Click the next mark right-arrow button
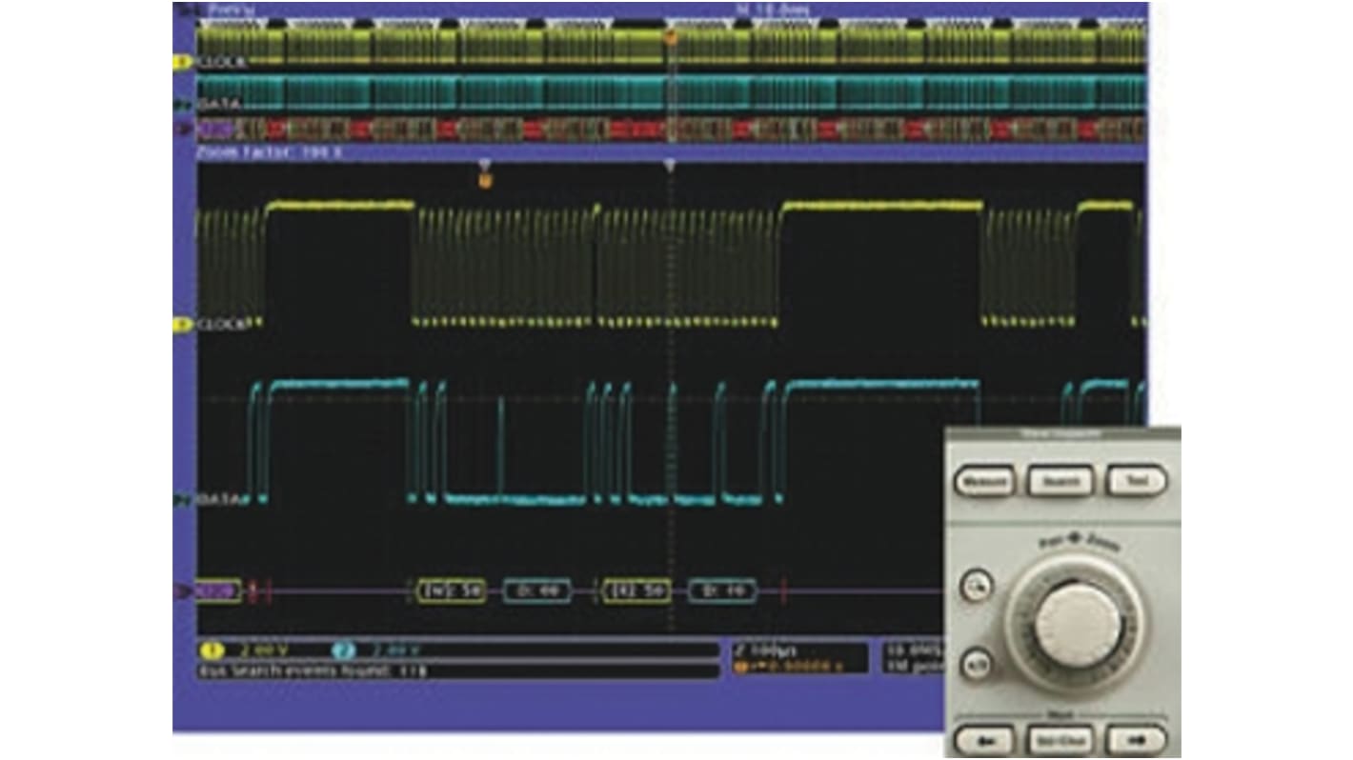 (1136, 739)
